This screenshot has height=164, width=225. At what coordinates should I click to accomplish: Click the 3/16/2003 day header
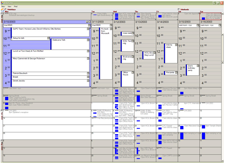tap(211, 22)
